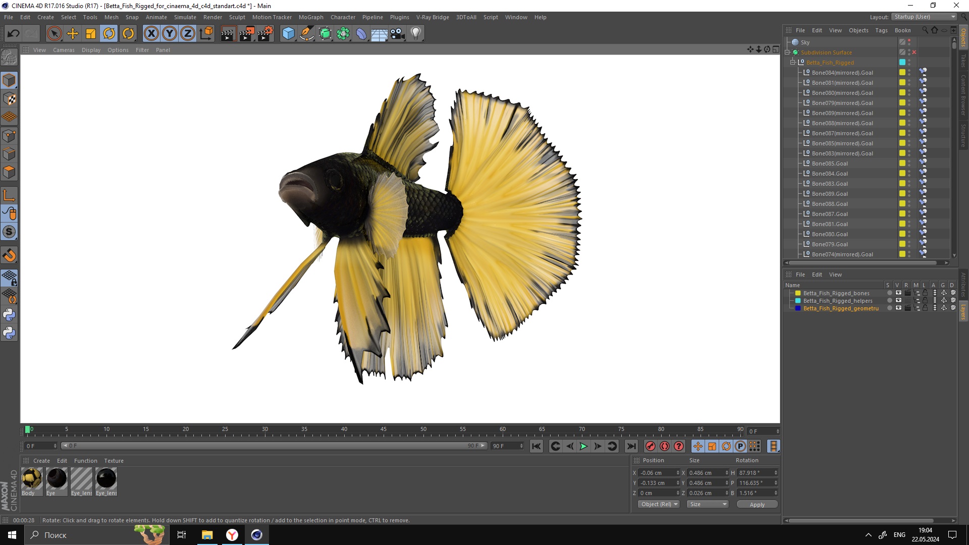Click Betta_Fish_Rigged_geometru blue layer color
The image size is (969, 545).
pyautogui.click(x=797, y=308)
